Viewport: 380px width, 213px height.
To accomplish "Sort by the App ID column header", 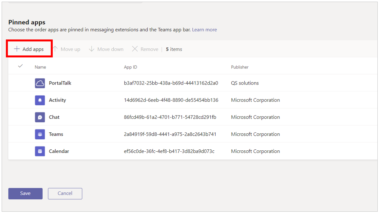I will (x=130, y=67).
